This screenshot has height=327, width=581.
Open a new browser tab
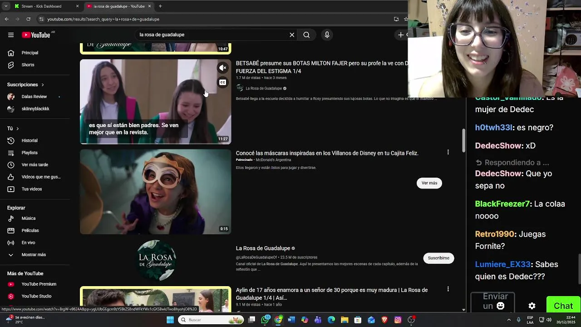160,6
